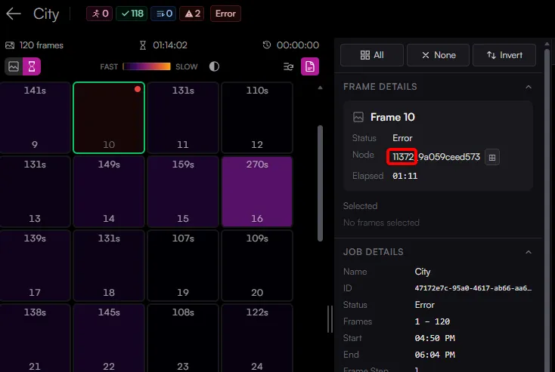Collapse the Frame Details section

tap(529, 87)
